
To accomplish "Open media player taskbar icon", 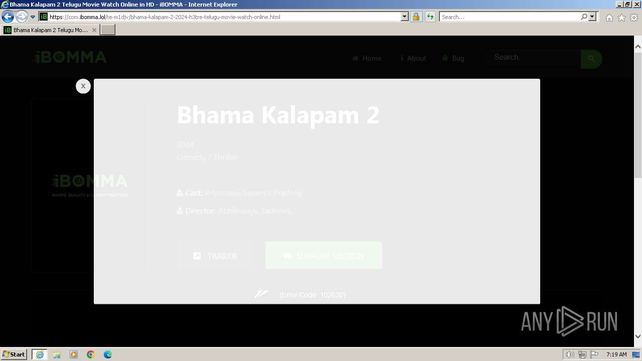I will pyautogui.click(x=74, y=354).
